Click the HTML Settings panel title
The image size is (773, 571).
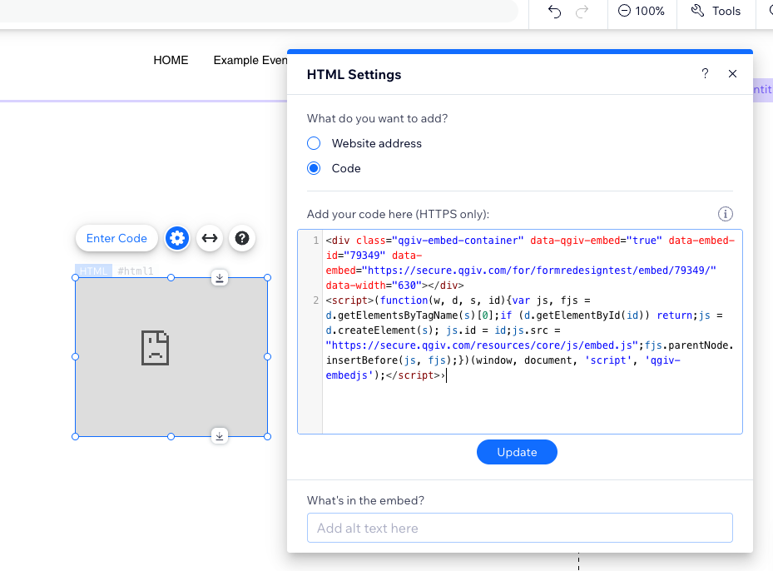pyautogui.click(x=354, y=74)
